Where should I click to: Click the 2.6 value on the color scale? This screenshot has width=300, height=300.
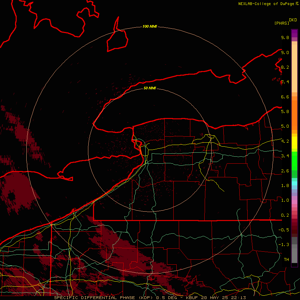coord(285,171)
